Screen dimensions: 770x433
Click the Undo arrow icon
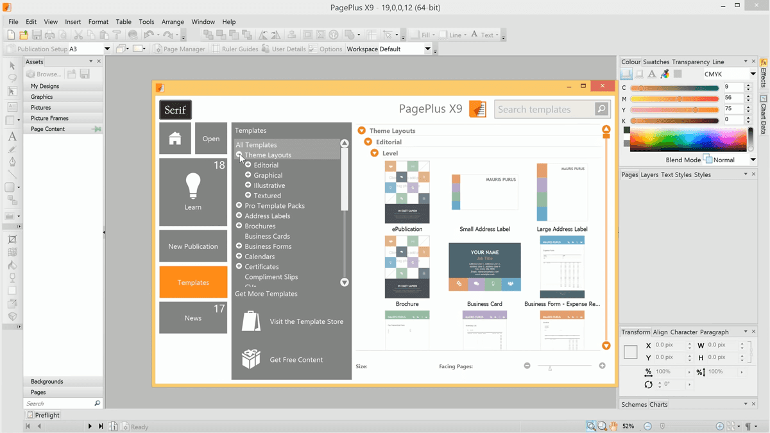149,35
